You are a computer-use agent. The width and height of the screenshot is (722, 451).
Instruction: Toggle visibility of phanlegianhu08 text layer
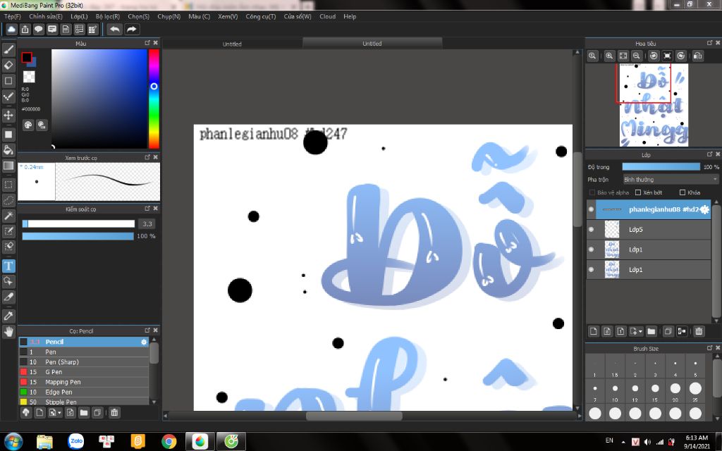point(592,209)
